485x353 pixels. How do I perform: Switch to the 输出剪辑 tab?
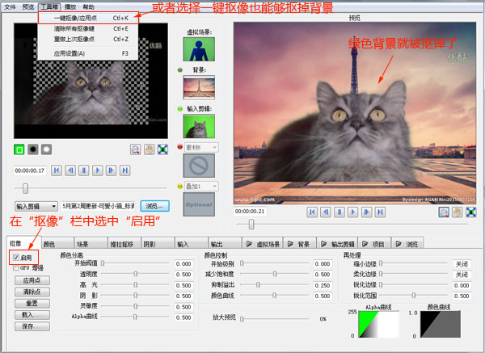[x=337, y=244]
